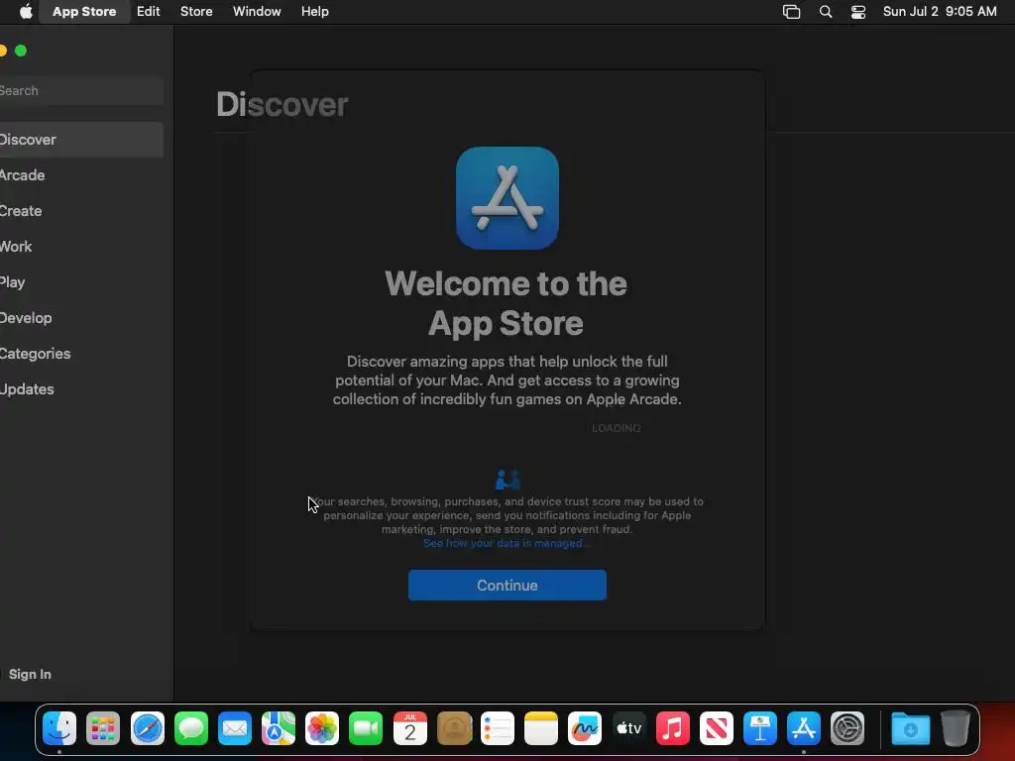
Task: Open Safari from the dock
Action: click(x=147, y=728)
